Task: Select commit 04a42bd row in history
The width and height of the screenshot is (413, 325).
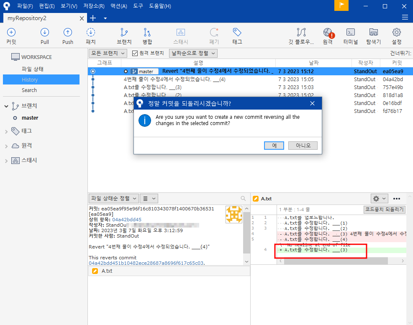Action: 250,79
